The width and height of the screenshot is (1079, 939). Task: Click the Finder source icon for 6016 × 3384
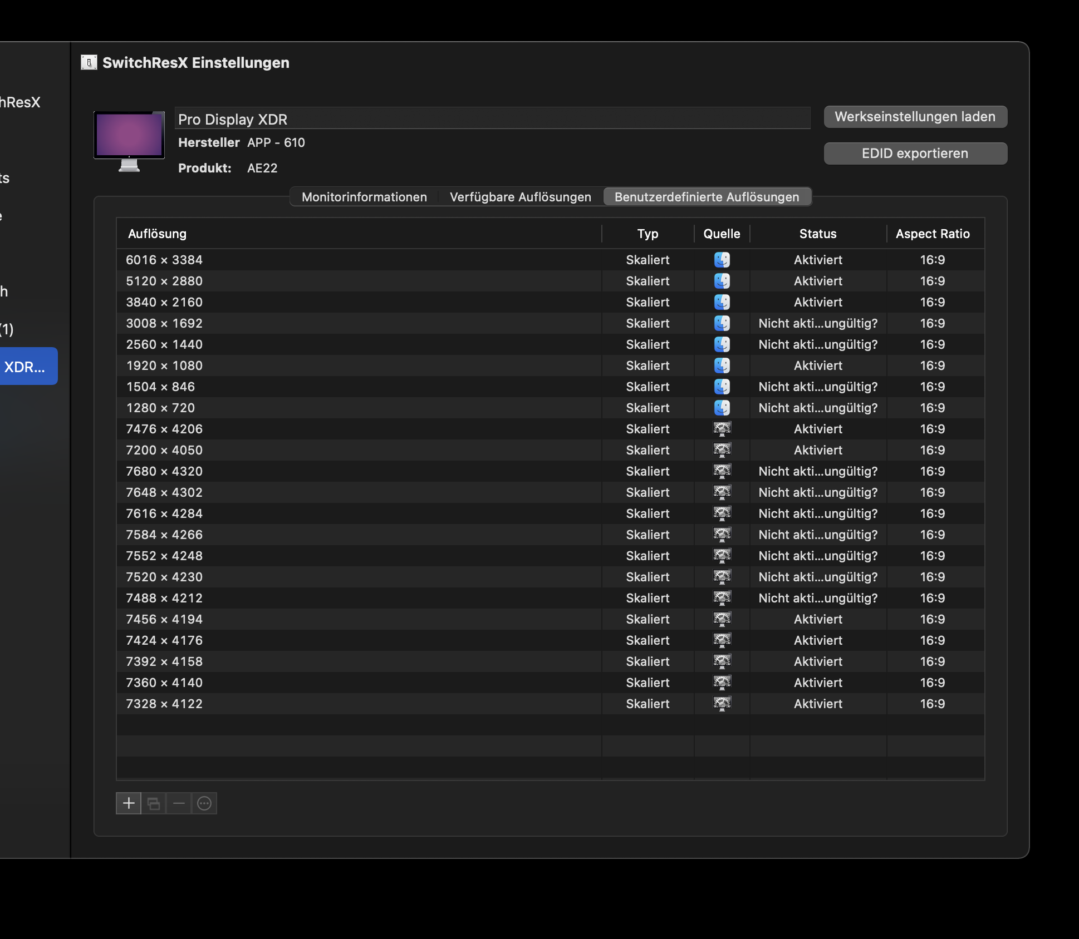tap(722, 260)
